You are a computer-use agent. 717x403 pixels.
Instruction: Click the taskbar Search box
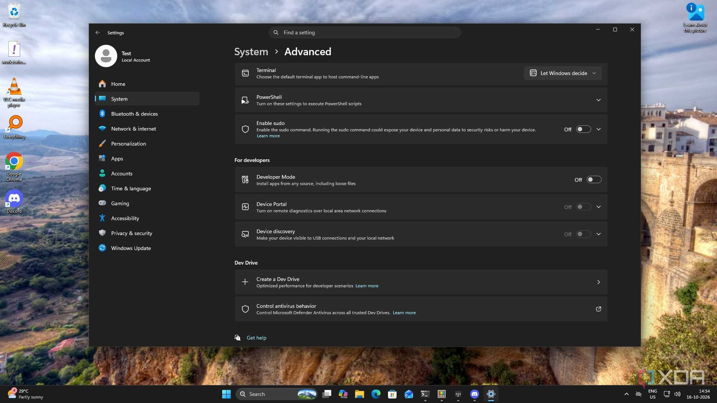pyautogui.click(x=276, y=394)
